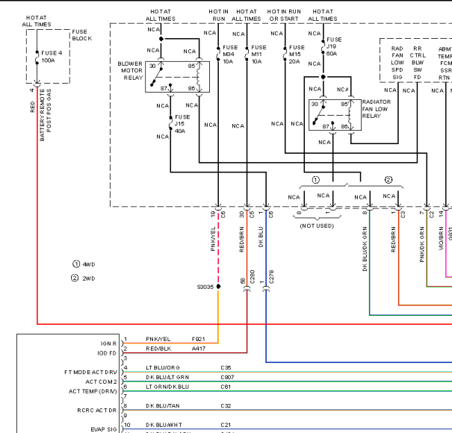Select the RAD FAN LOW SPD SIG label

click(397, 63)
